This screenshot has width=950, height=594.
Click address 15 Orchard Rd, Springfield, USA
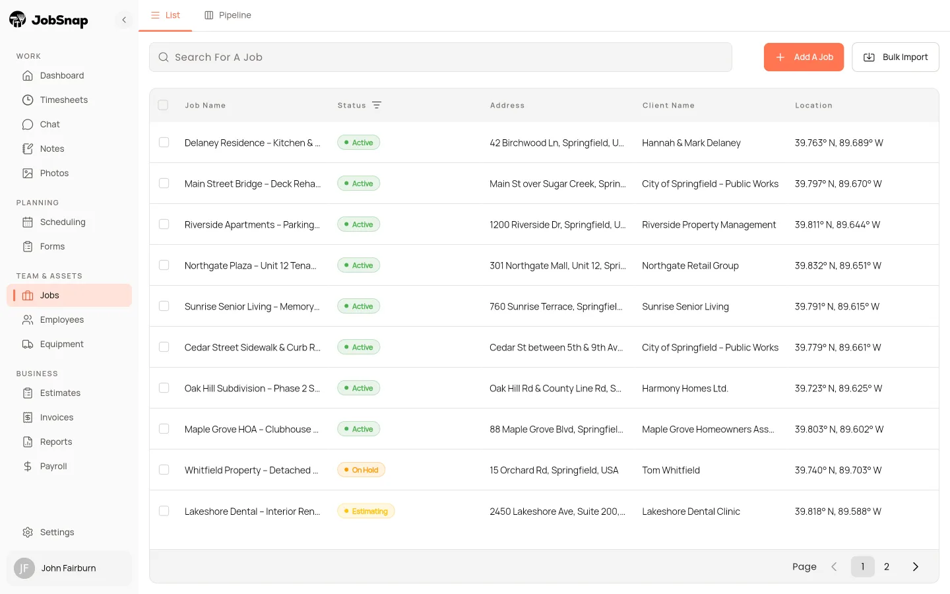coord(554,470)
